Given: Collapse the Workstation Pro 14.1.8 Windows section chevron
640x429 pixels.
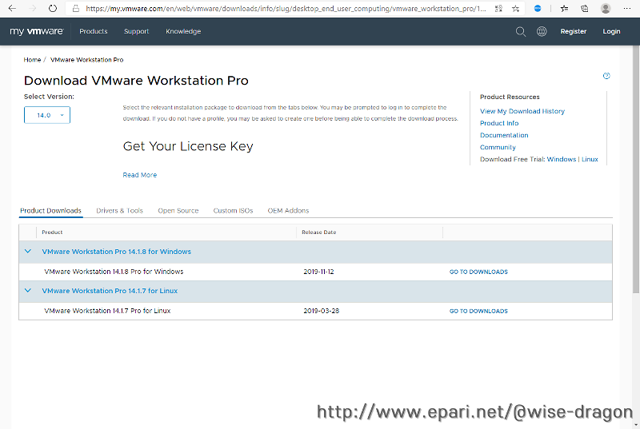Looking at the screenshot, I should tap(28, 252).
